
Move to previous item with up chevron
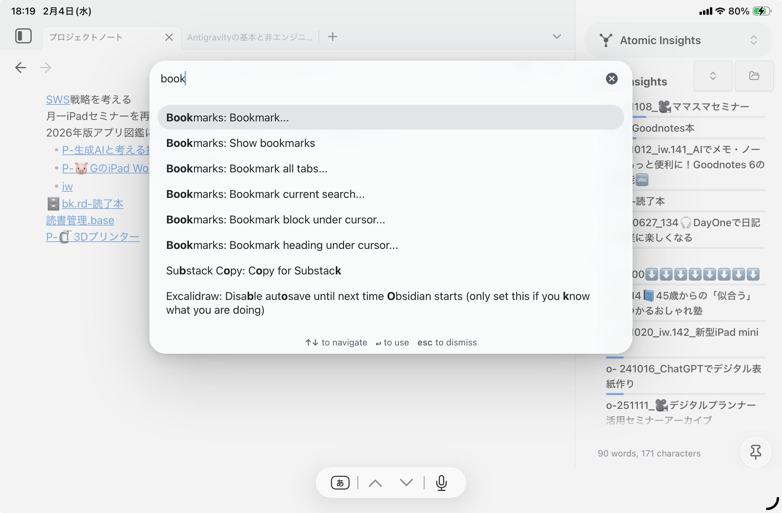click(375, 483)
